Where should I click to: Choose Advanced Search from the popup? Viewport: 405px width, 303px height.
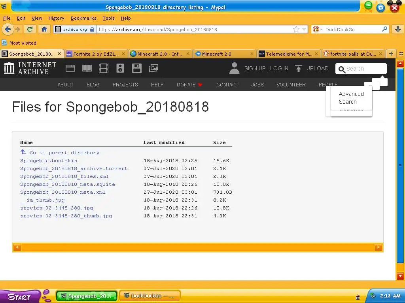(x=351, y=98)
